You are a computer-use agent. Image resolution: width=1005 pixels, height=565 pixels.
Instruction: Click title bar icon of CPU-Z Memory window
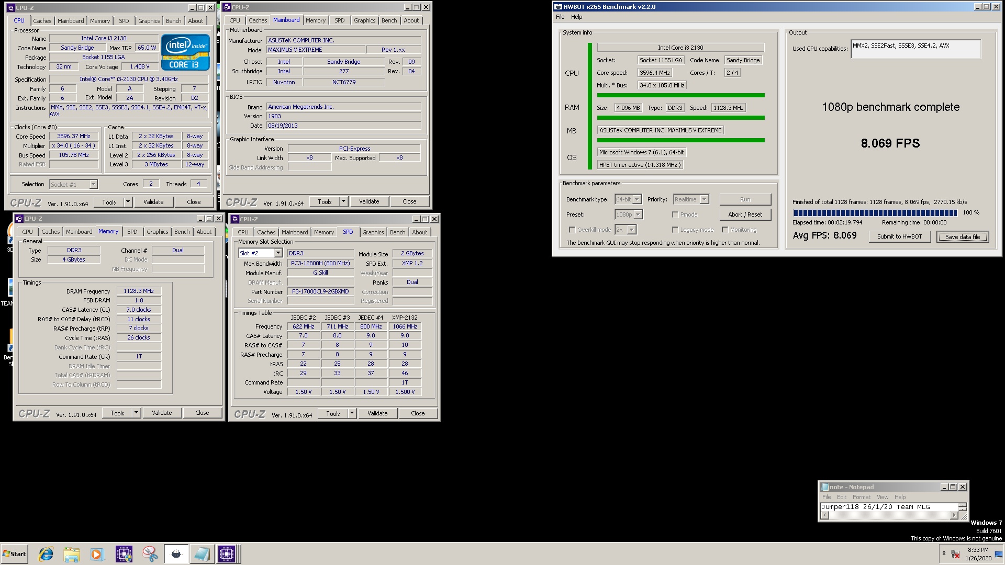pyautogui.click(x=19, y=219)
